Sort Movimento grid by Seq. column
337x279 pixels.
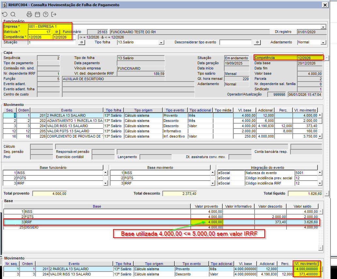[10, 110]
